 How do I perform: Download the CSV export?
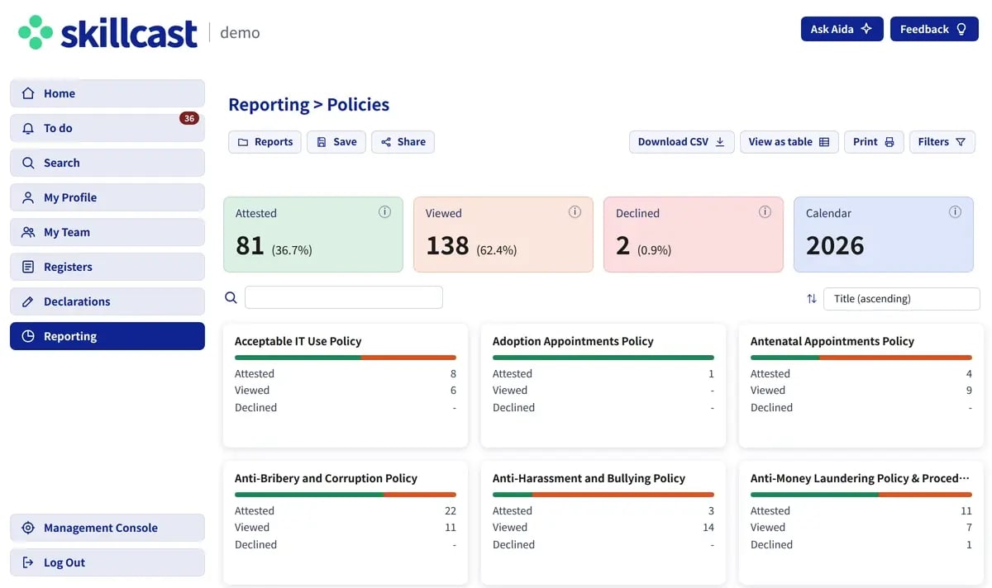click(681, 142)
